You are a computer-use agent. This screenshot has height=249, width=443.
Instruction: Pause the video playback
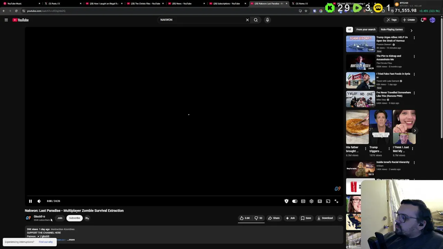pyautogui.click(x=30, y=201)
